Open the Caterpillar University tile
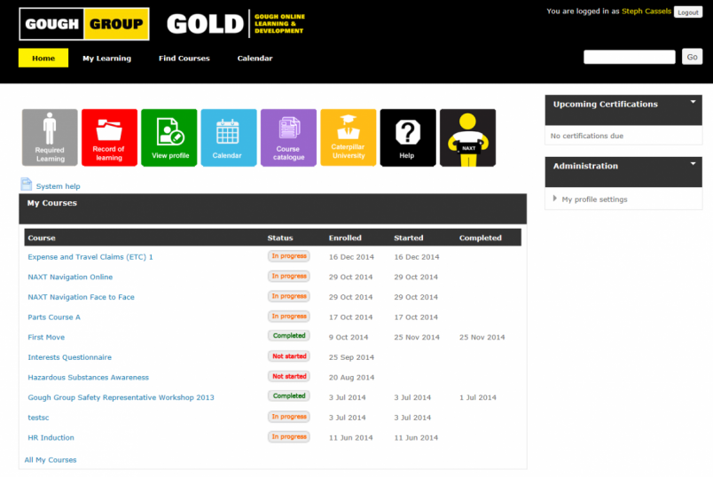This screenshot has height=477, width=713. 349,137
